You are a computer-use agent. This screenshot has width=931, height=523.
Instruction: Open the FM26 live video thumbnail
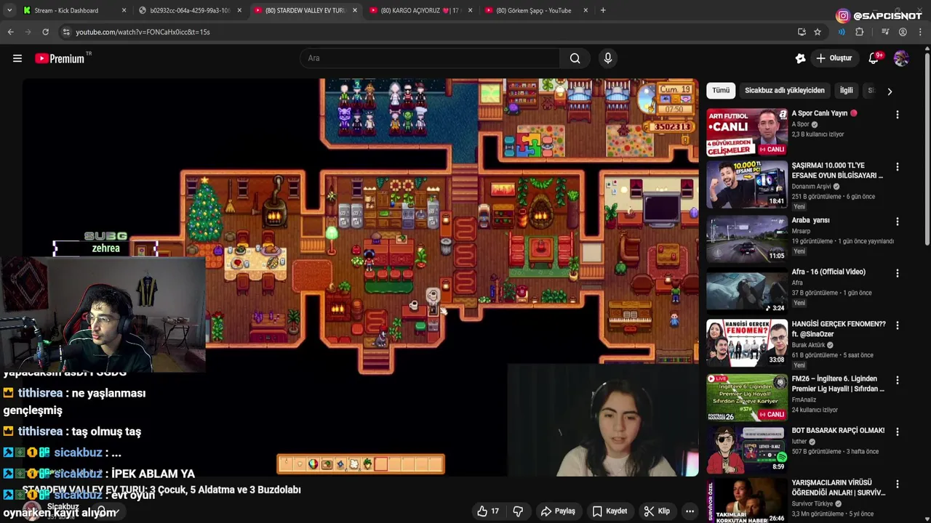coord(747,397)
